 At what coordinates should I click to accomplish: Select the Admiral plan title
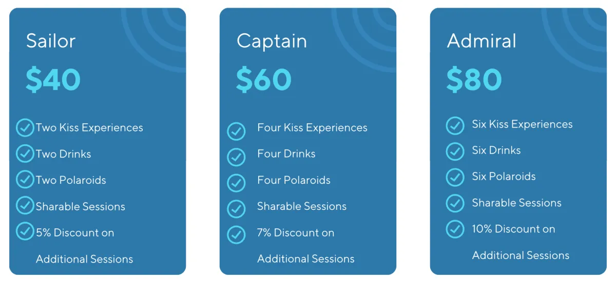tap(482, 41)
